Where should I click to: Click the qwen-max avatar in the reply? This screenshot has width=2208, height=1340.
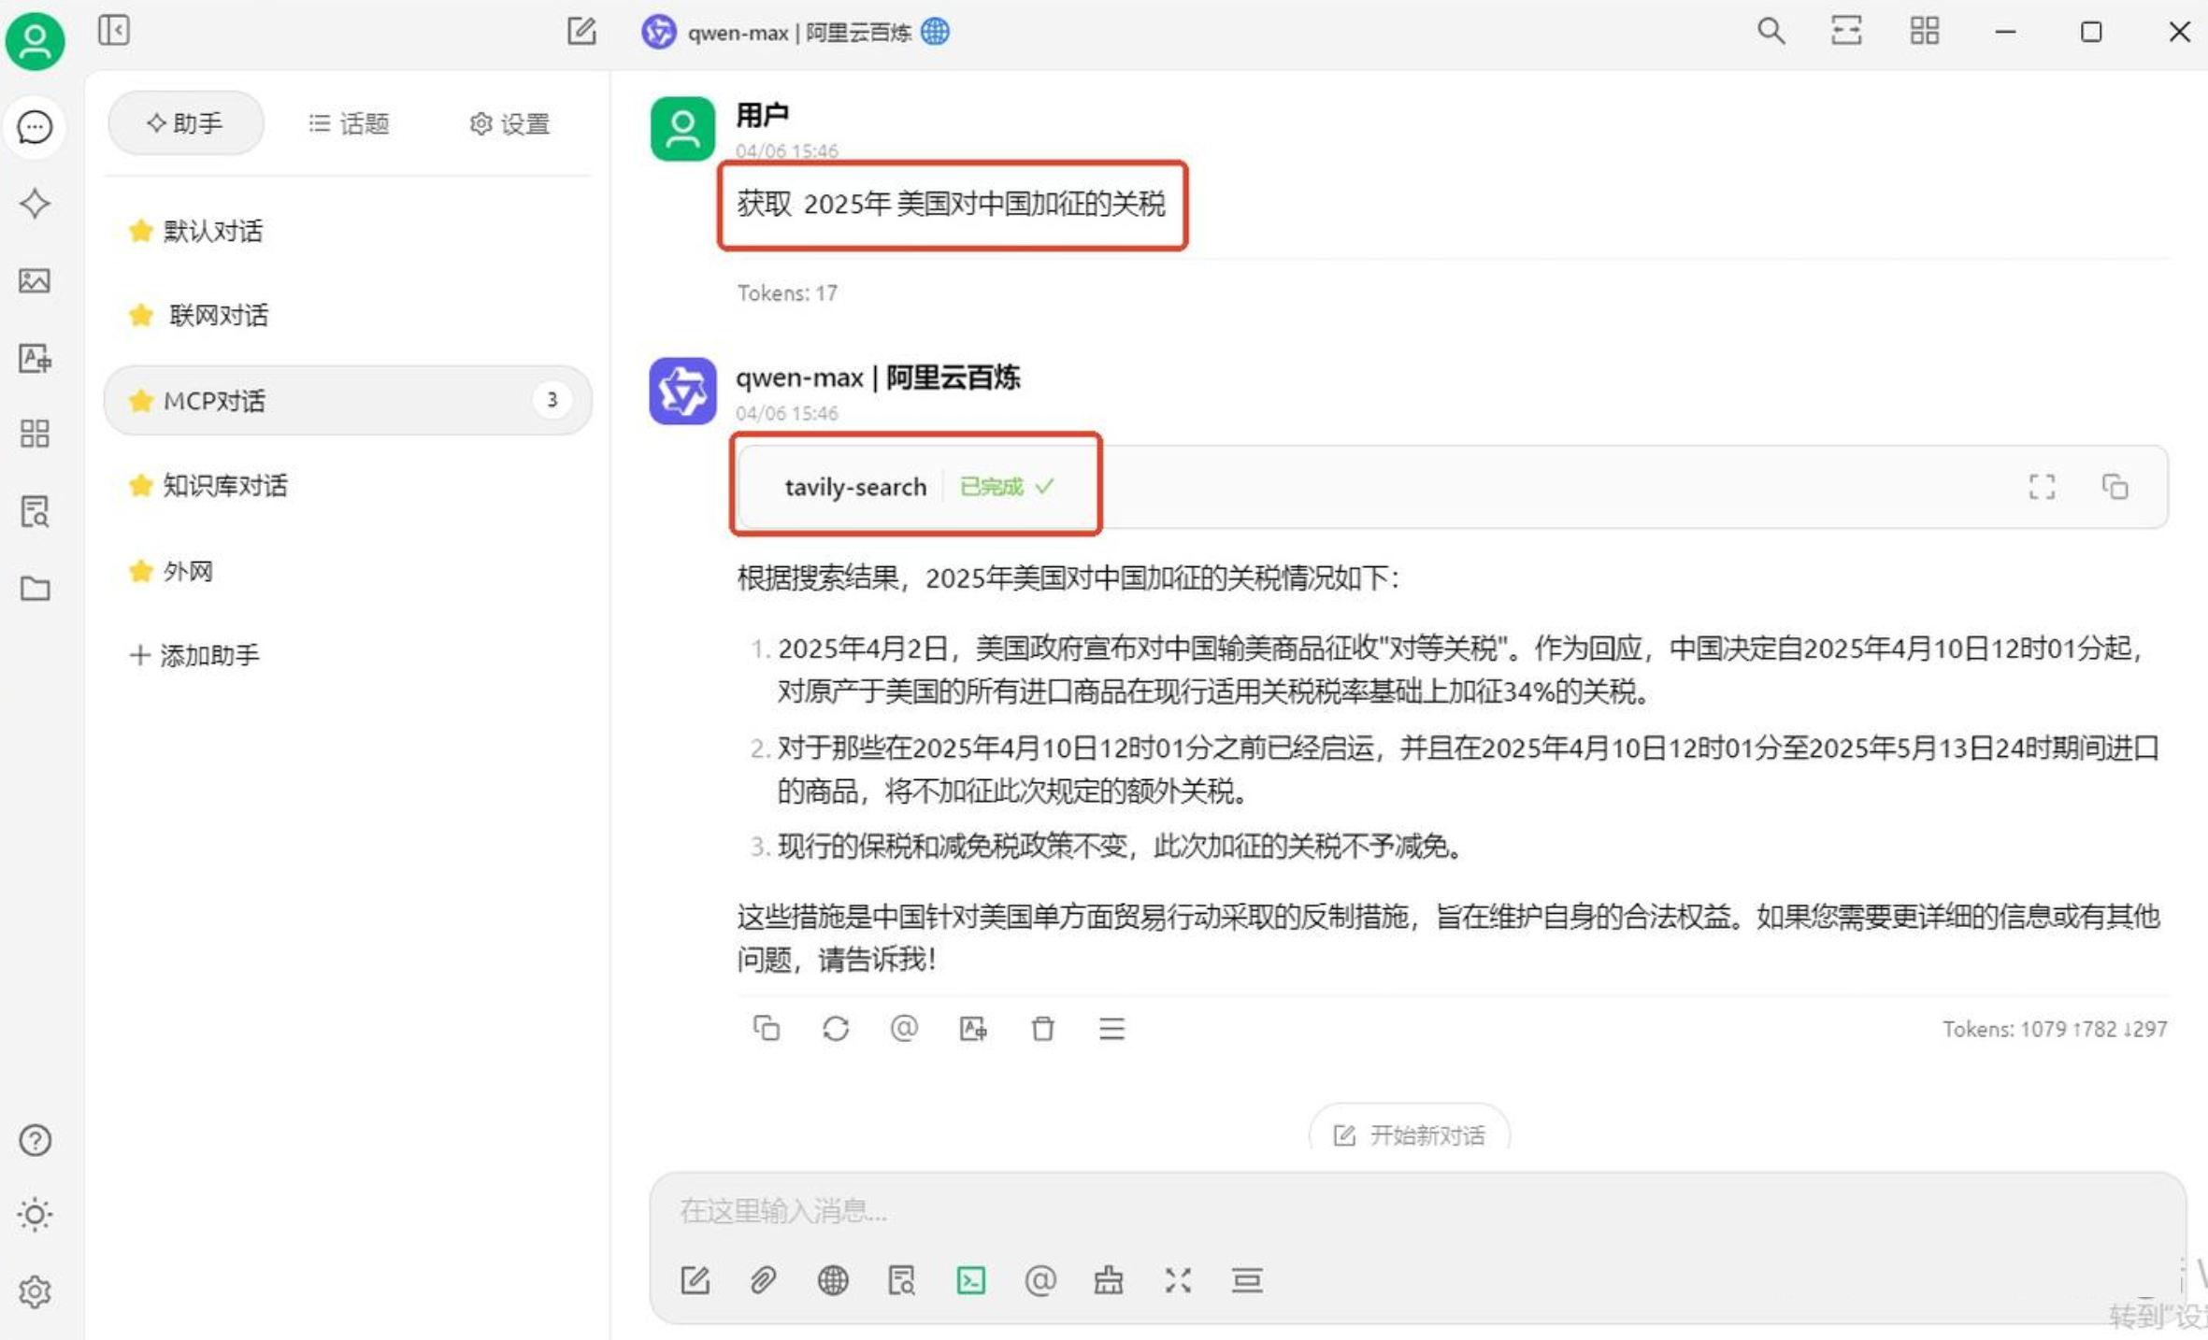(682, 391)
